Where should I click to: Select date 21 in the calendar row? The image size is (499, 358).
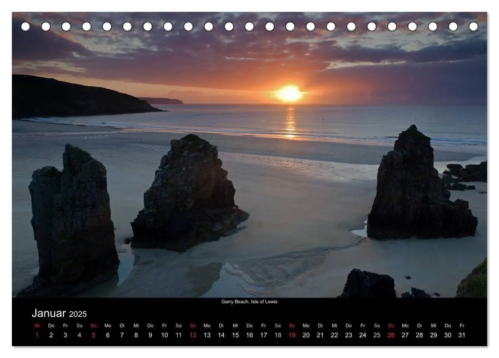(320, 335)
